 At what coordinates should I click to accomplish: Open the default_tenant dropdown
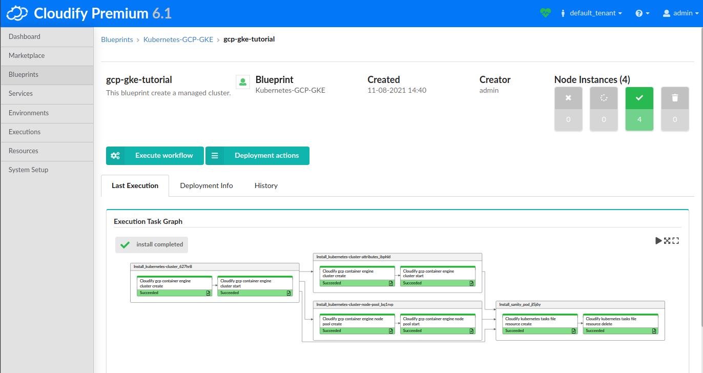pyautogui.click(x=592, y=13)
